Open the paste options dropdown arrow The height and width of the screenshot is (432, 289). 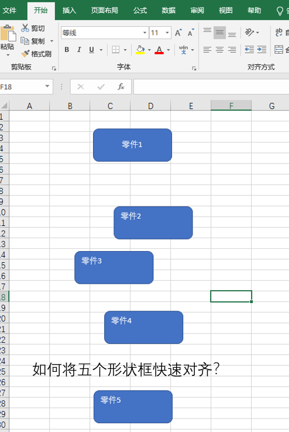tap(8, 55)
